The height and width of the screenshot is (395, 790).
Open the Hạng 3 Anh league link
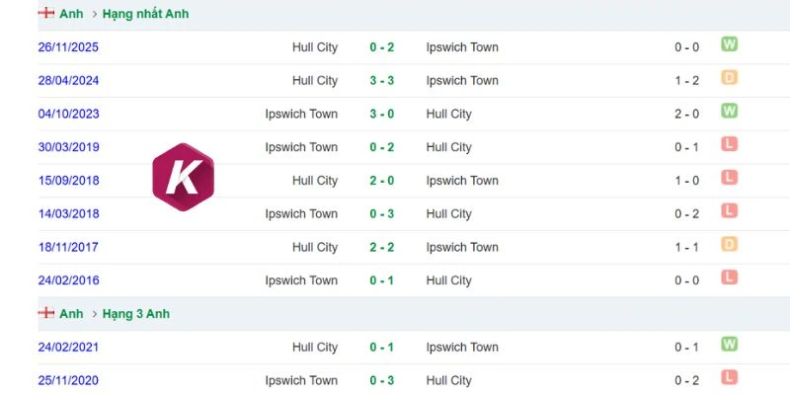(136, 314)
